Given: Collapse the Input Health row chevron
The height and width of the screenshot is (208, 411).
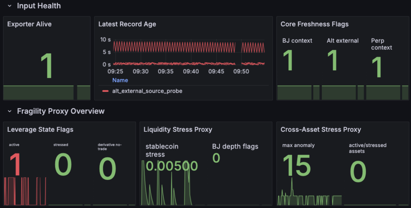Looking at the screenshot, I should 10,6.
